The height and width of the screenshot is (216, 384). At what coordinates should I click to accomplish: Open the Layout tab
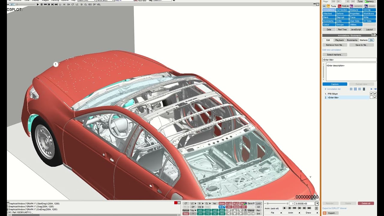(369, 29)
